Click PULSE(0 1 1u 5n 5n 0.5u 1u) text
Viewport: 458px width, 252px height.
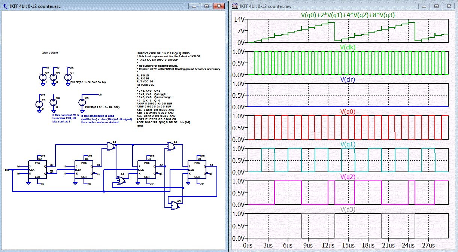tap(88, 82)
